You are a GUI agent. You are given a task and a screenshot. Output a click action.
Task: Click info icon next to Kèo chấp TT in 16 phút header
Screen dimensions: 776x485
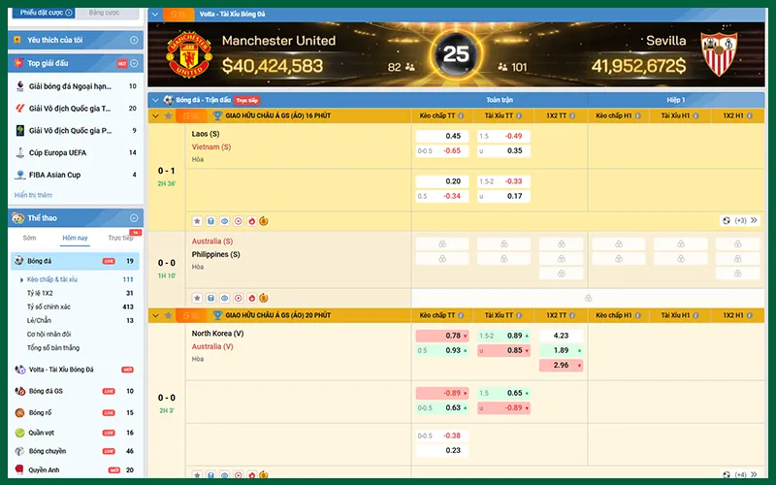click(x=462, y=115)
